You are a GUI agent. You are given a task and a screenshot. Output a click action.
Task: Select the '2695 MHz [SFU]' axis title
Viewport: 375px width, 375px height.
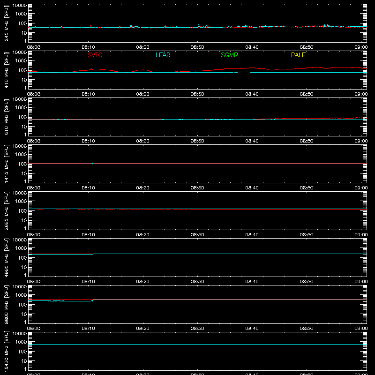point(7,210)
